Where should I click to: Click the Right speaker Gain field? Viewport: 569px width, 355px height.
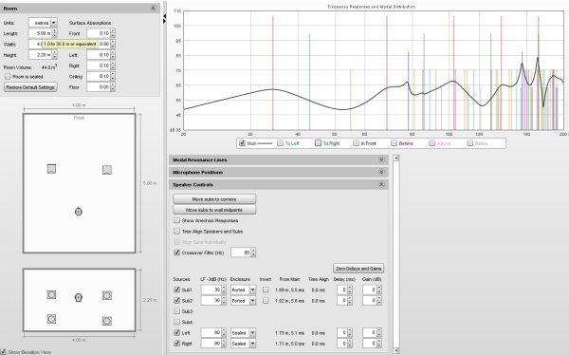click(370, 344)
